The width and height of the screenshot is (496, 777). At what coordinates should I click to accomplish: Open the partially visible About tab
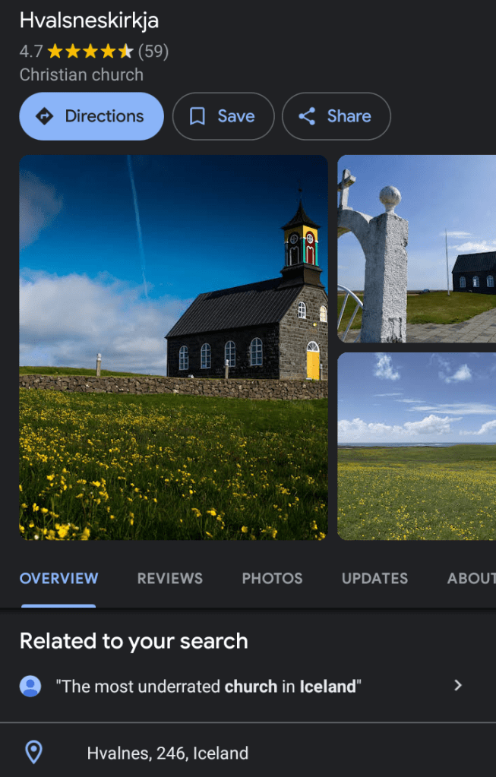click(471, 578)
